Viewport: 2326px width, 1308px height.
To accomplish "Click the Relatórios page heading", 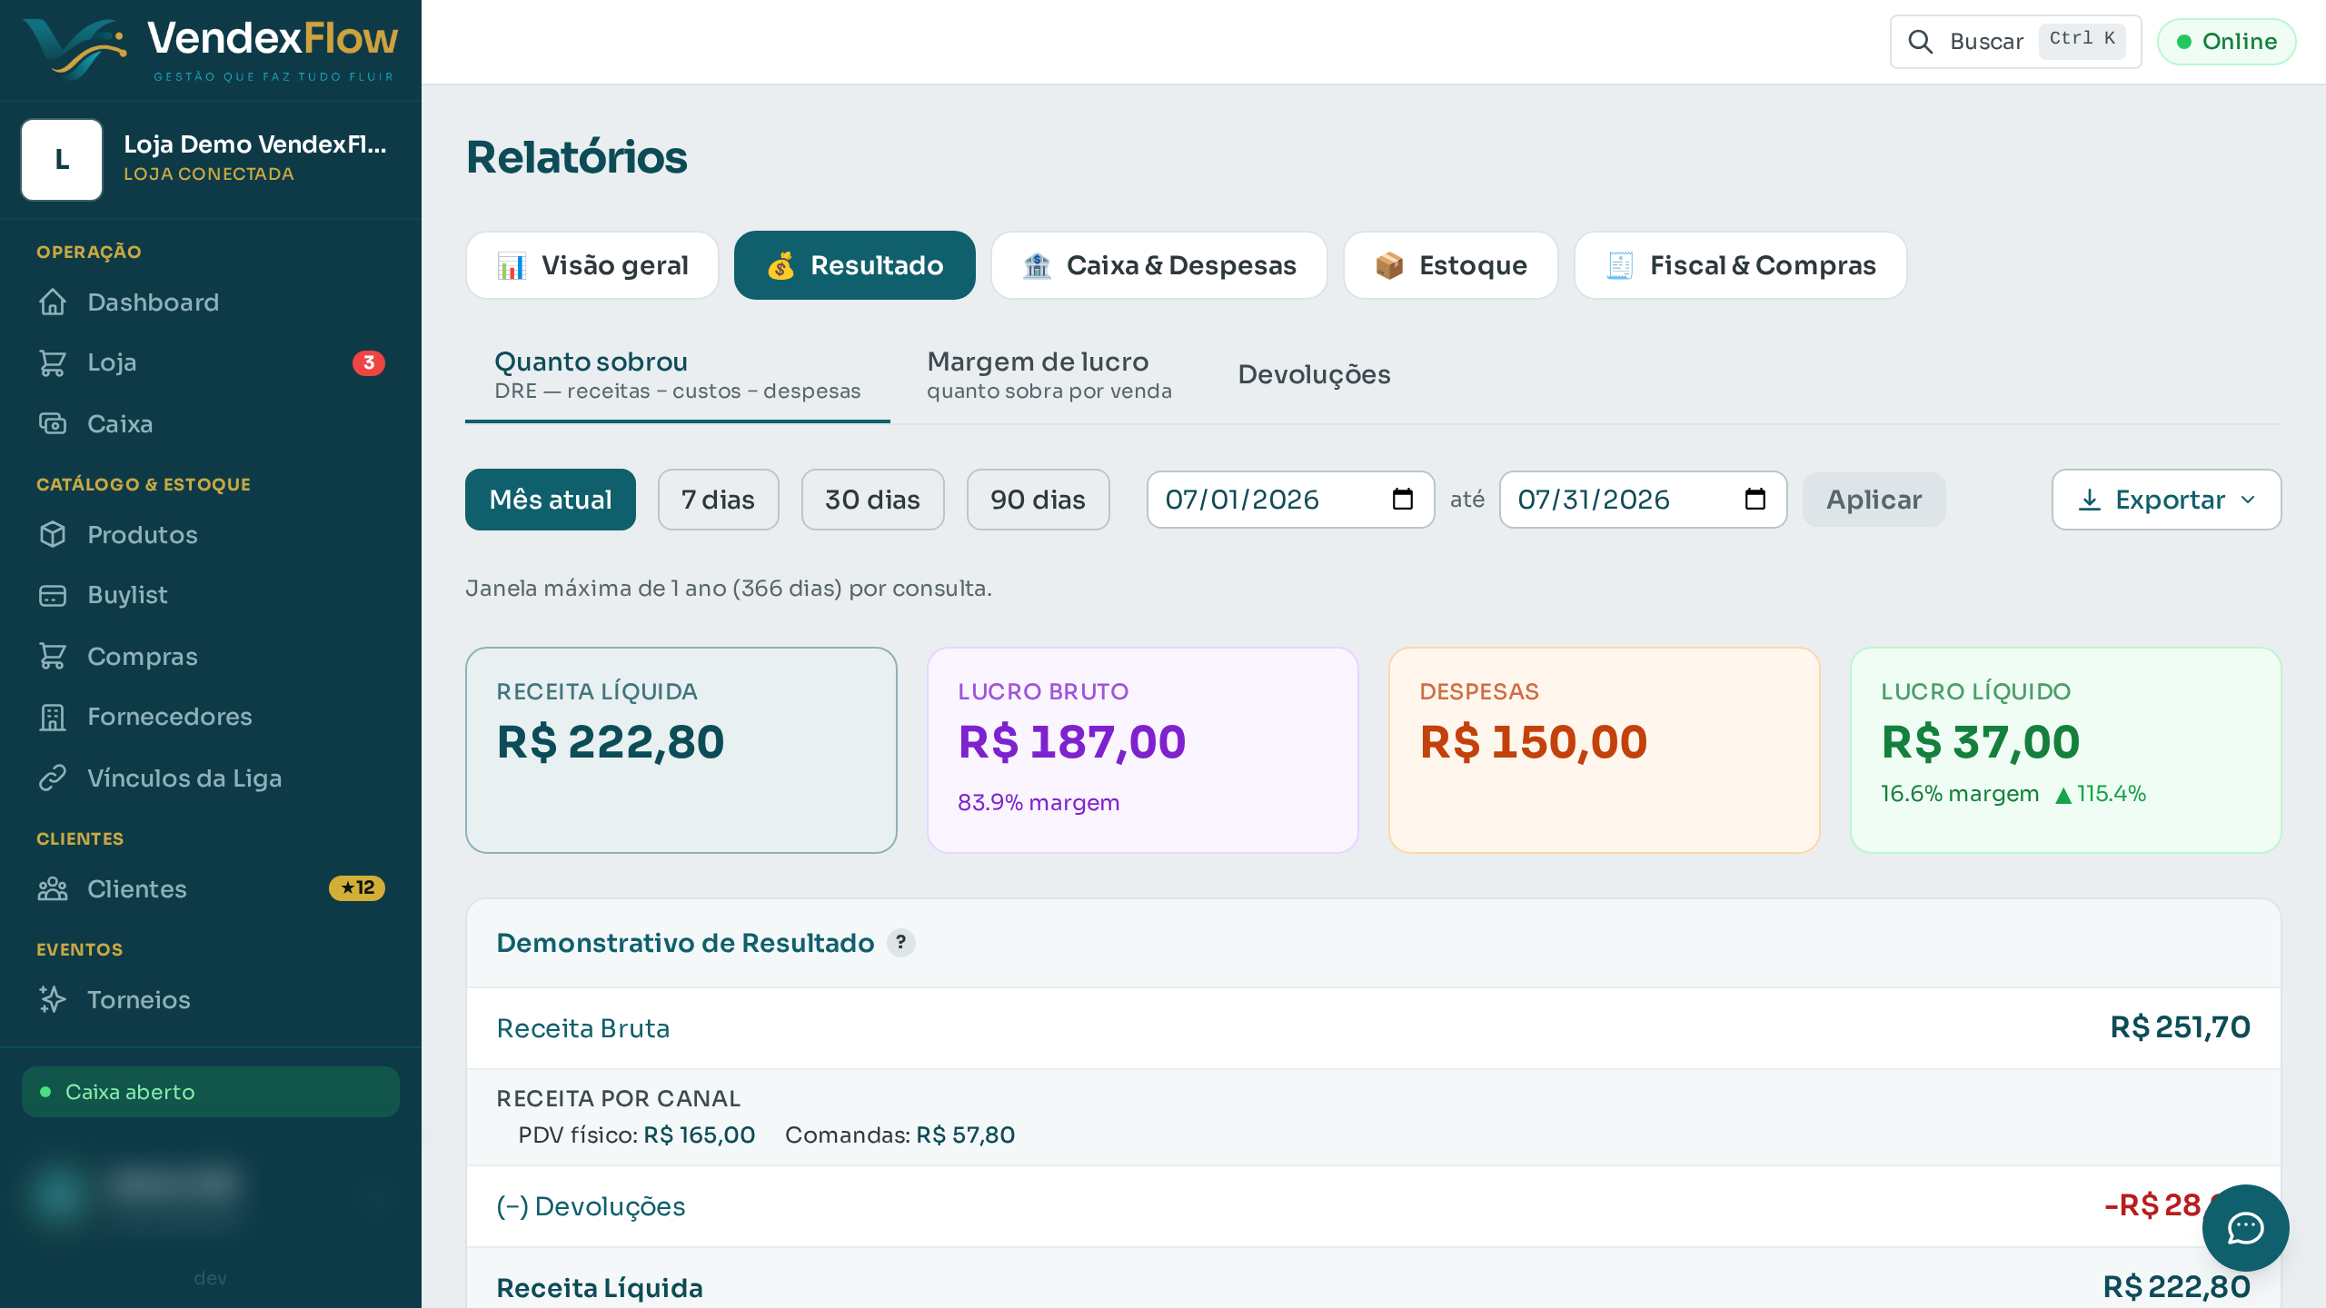I will tap(577, 157).
